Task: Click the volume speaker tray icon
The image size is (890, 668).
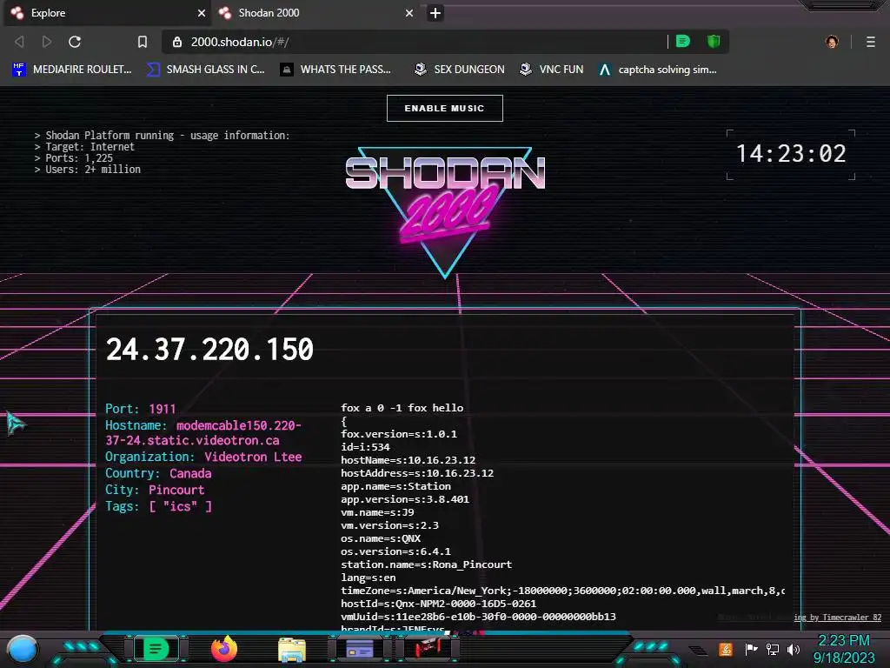Action: (x=794, y=649)
